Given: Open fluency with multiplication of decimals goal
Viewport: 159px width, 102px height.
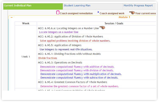Looking at the screenshot, I should [81, 74].
